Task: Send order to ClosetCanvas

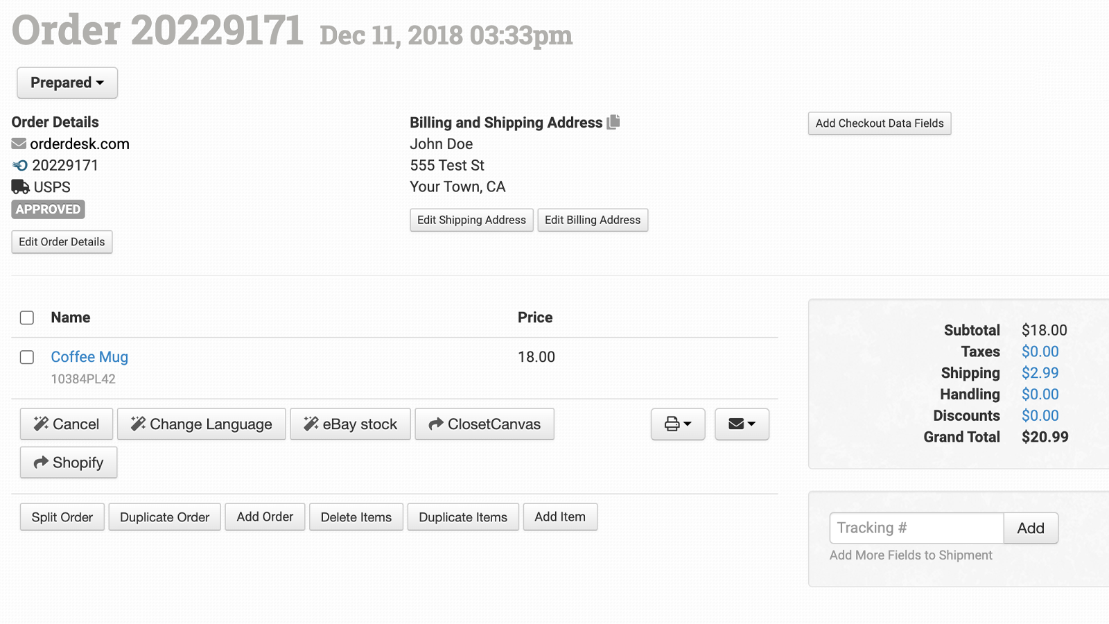Action: point(484,424)
